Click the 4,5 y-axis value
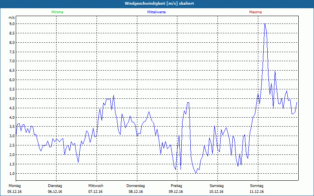This screenshot has height=196, width=314. click(x=12, y=108)
